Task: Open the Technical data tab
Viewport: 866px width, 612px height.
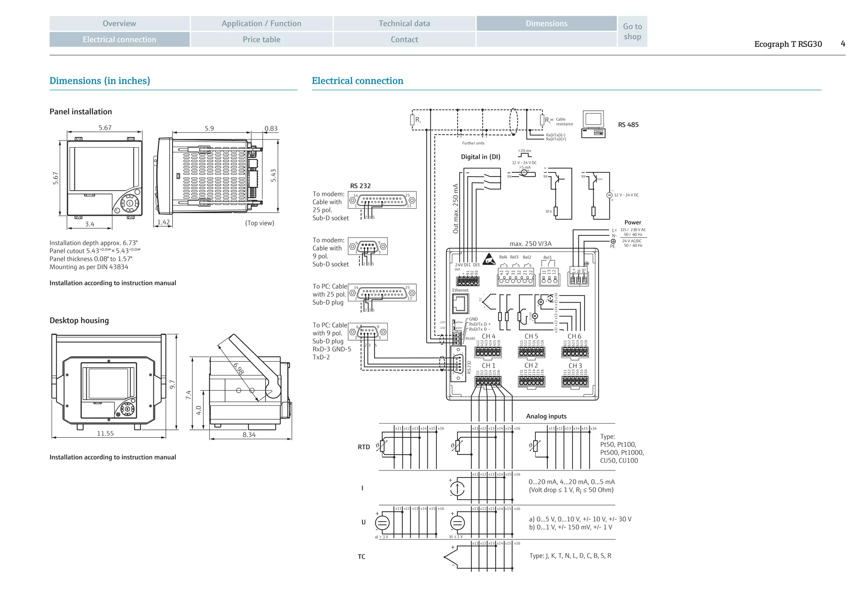Action: pyautogui.click(x=404, y=23)
